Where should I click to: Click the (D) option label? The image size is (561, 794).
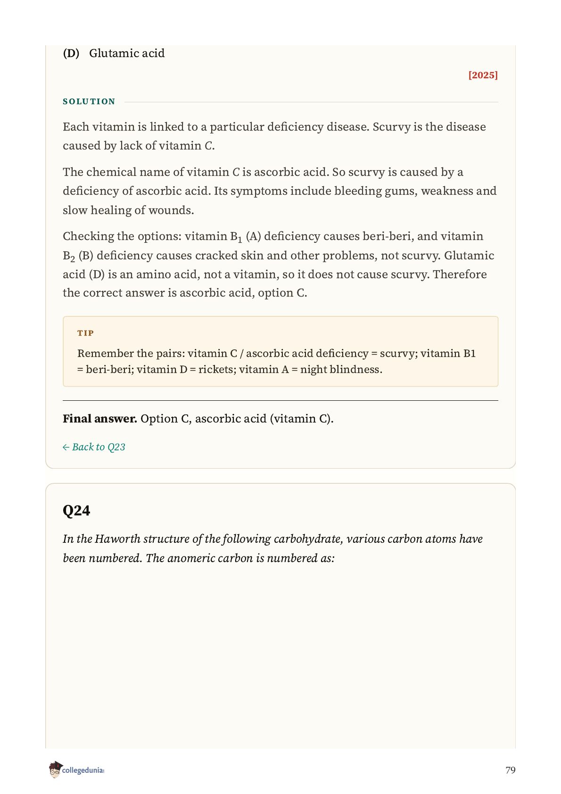click(71, 53)
